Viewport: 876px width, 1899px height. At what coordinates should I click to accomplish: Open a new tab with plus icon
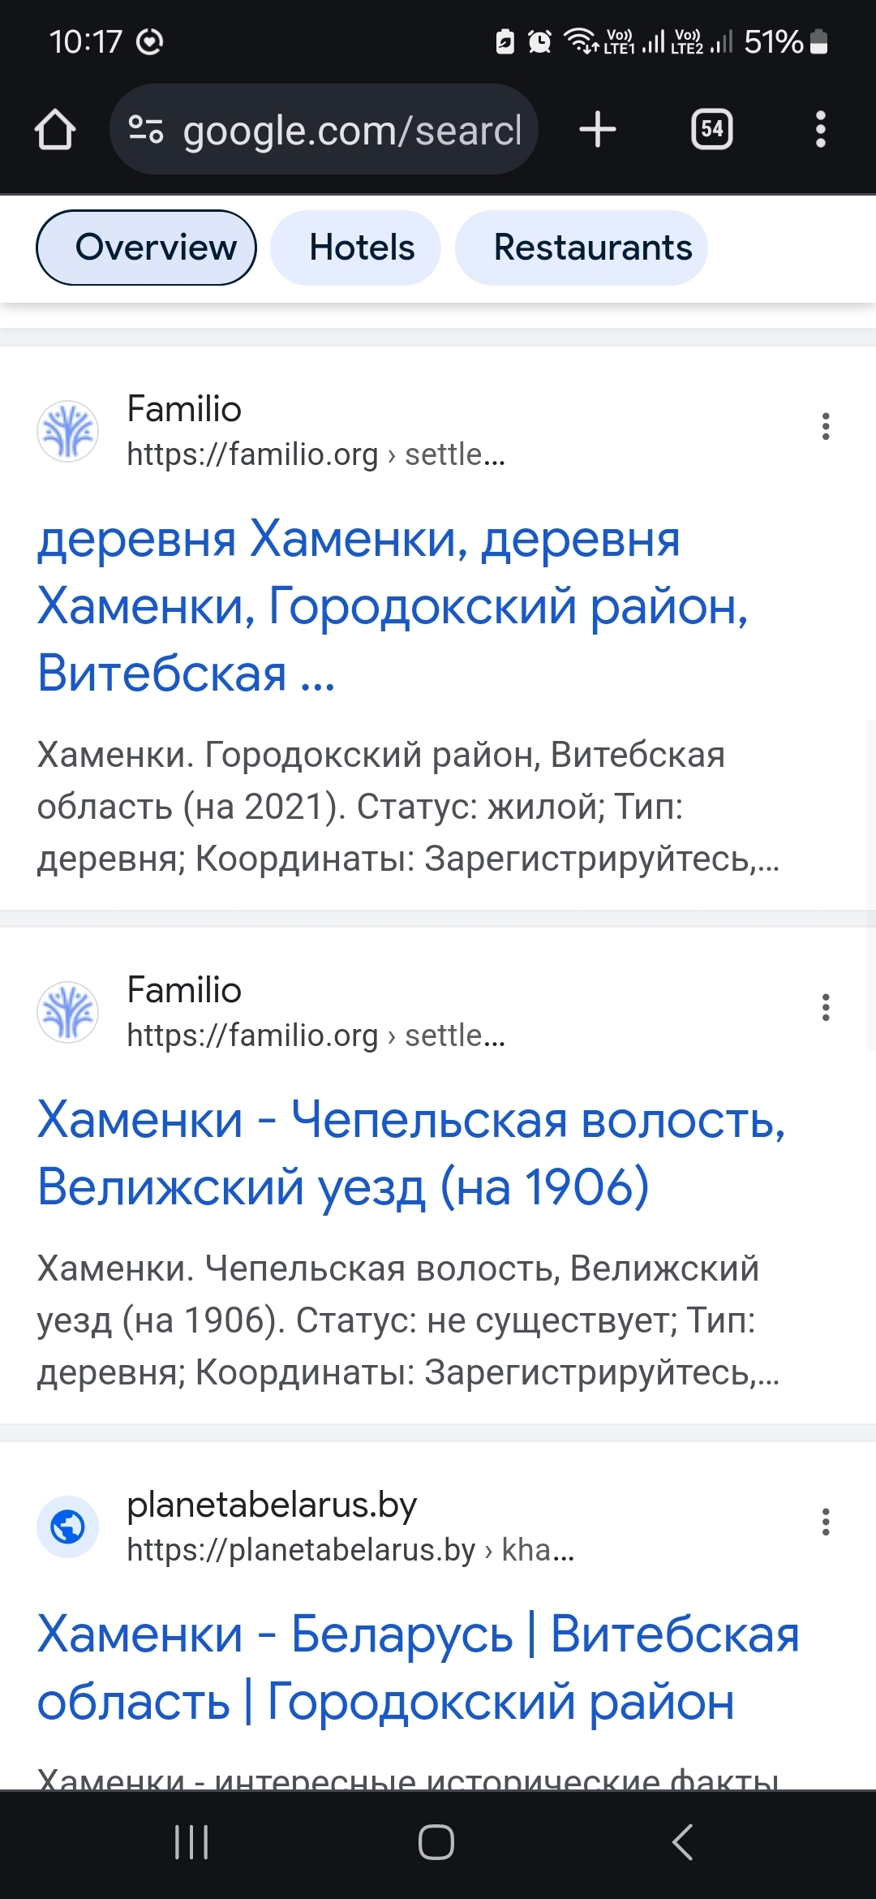point(598,130)
